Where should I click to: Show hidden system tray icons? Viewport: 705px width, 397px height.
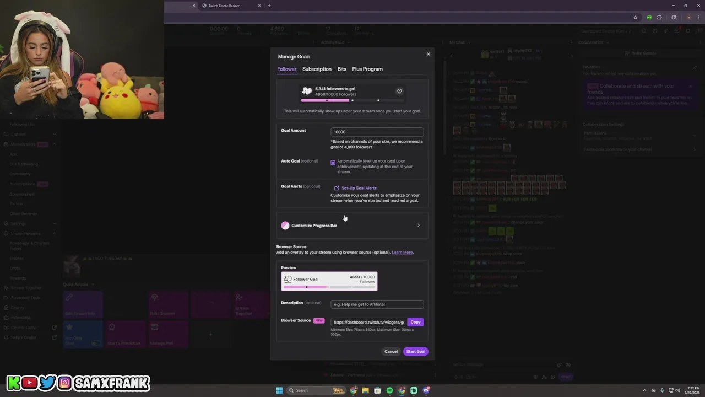(x=644, y=390)
